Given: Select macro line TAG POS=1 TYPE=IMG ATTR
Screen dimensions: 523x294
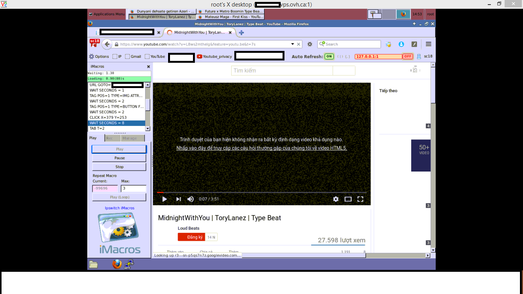Looking at the screenshot, I should coord(117,96).
